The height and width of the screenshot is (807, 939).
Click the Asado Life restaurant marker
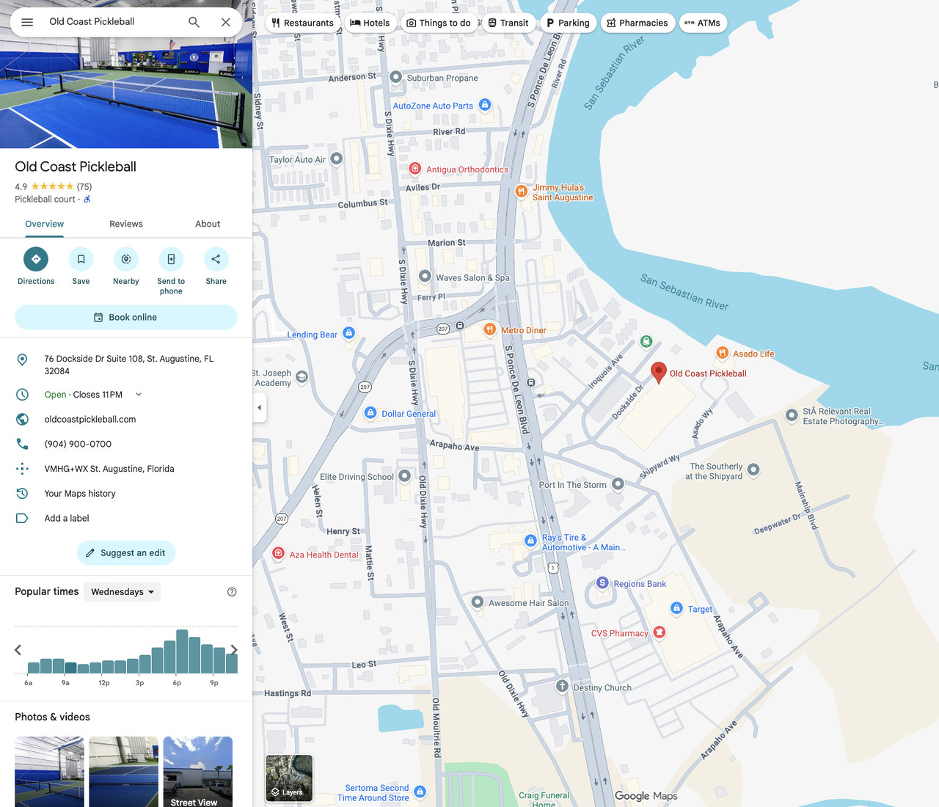point(723,353)
